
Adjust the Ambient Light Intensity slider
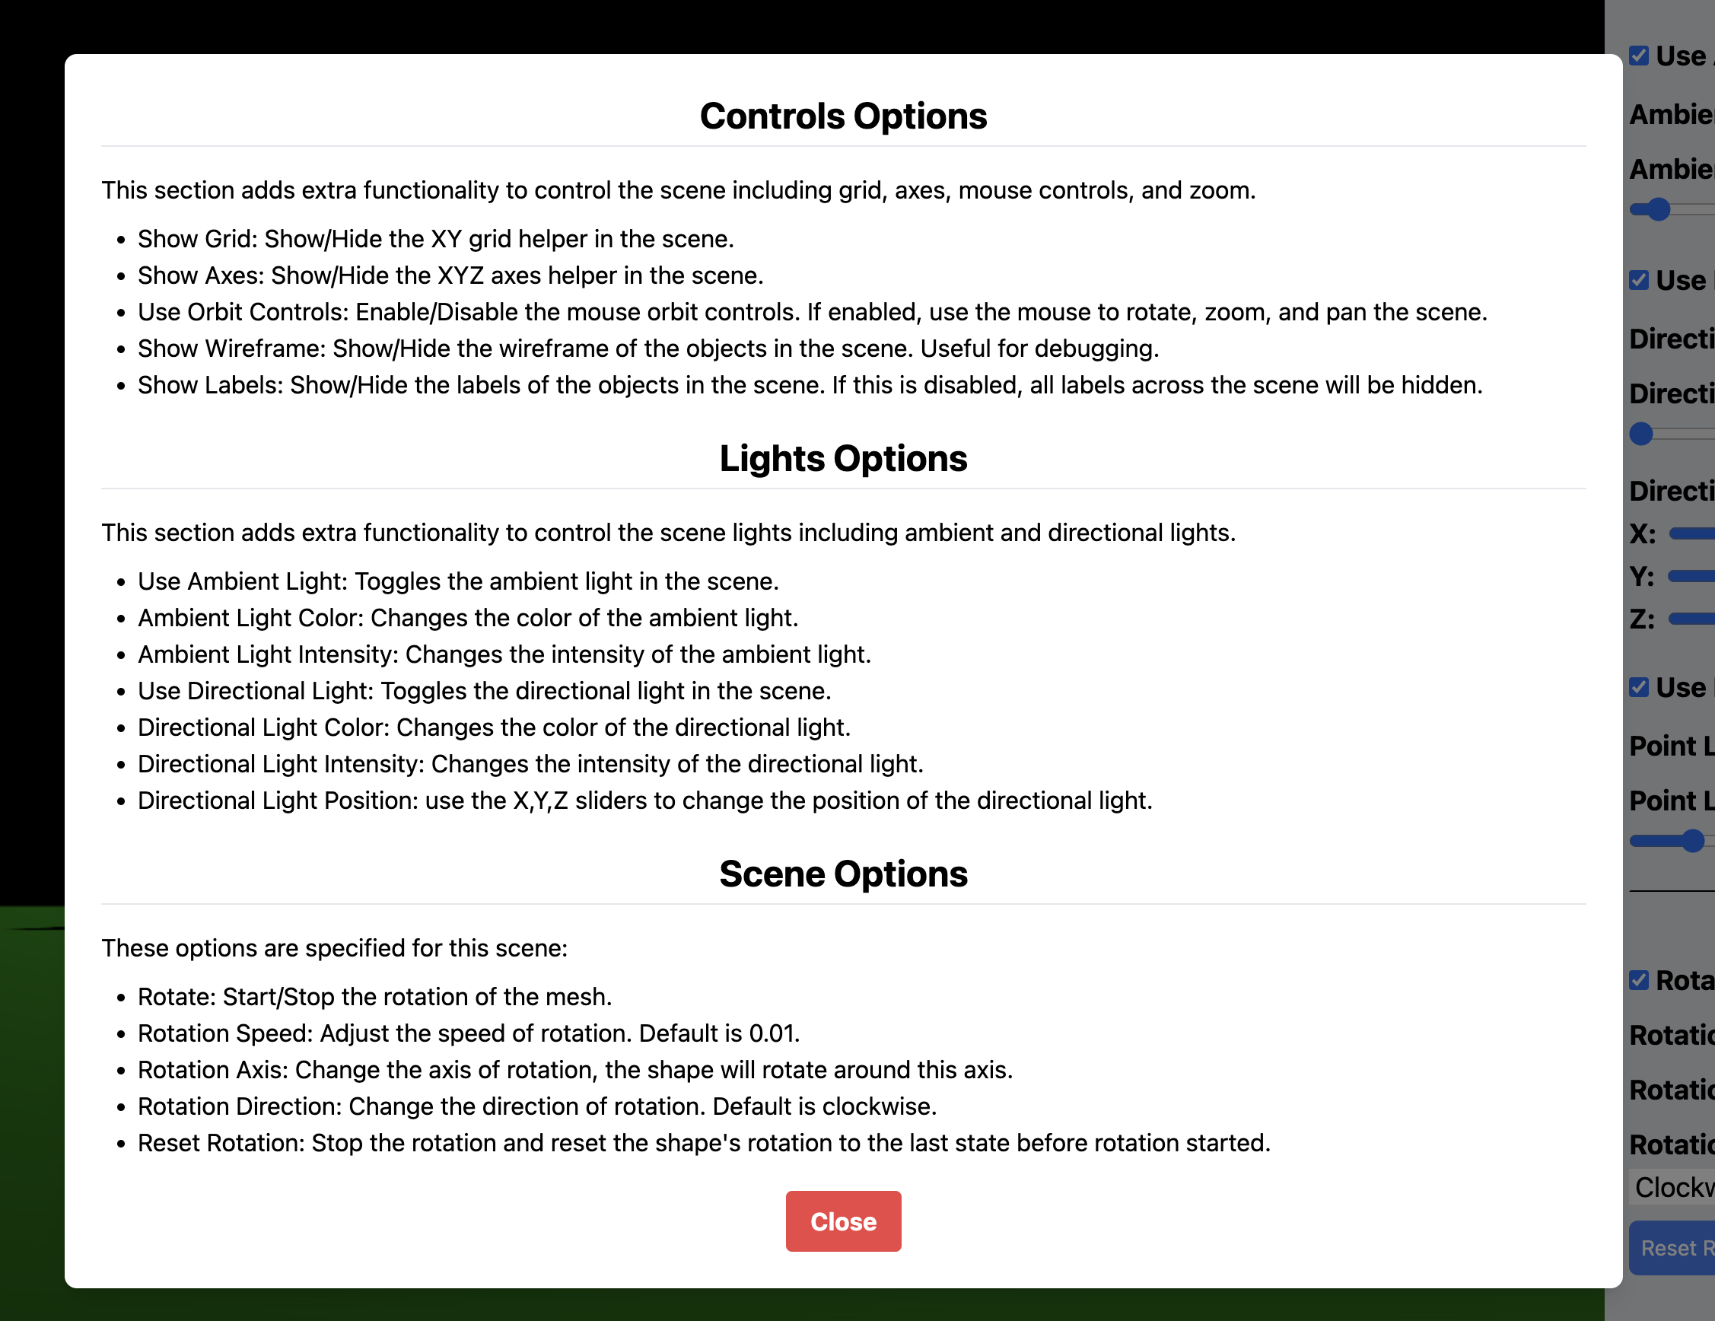(x=1656, y=208)
